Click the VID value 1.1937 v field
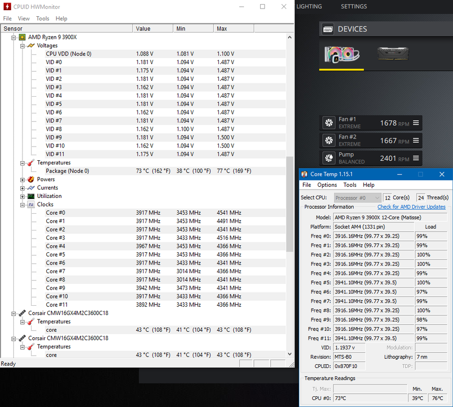453x407 pixels. click(x=349, y=347)
